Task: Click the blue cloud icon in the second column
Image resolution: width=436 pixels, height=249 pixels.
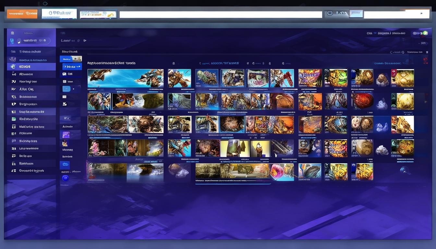Action: coord(65,164)
